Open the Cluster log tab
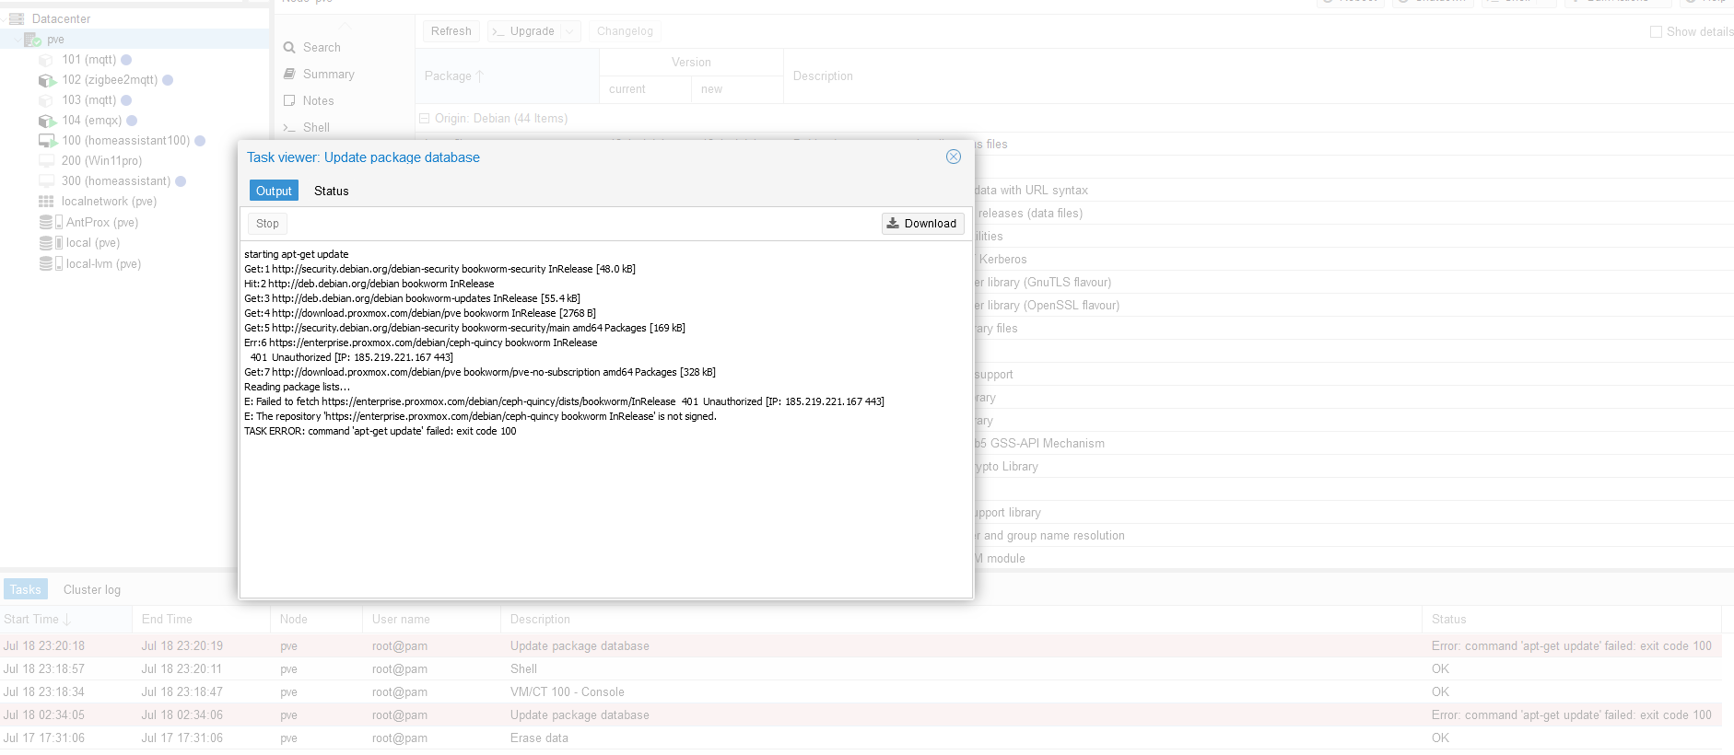1734x755 pixels. coord(92,590)
